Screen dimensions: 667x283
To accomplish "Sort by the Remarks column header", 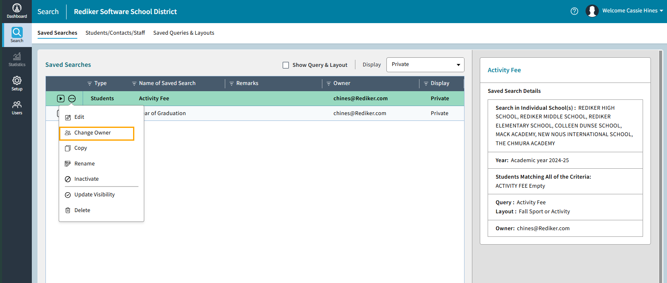I will click(247, 83).
